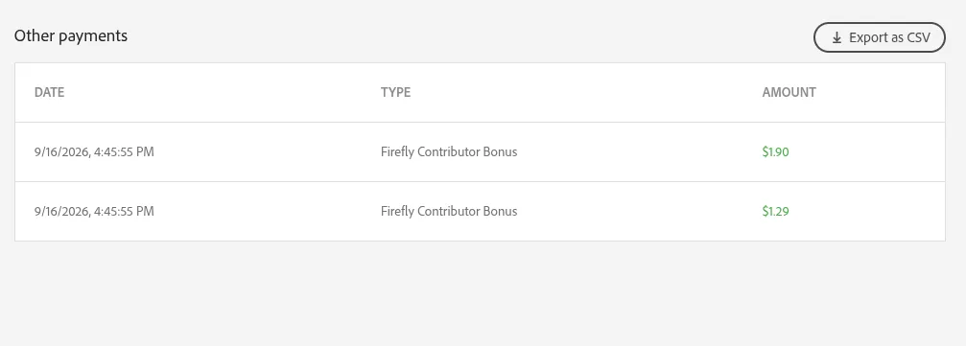
Task: Select first Firefly Contributor Bonus entry
Action: coord(449,151)
